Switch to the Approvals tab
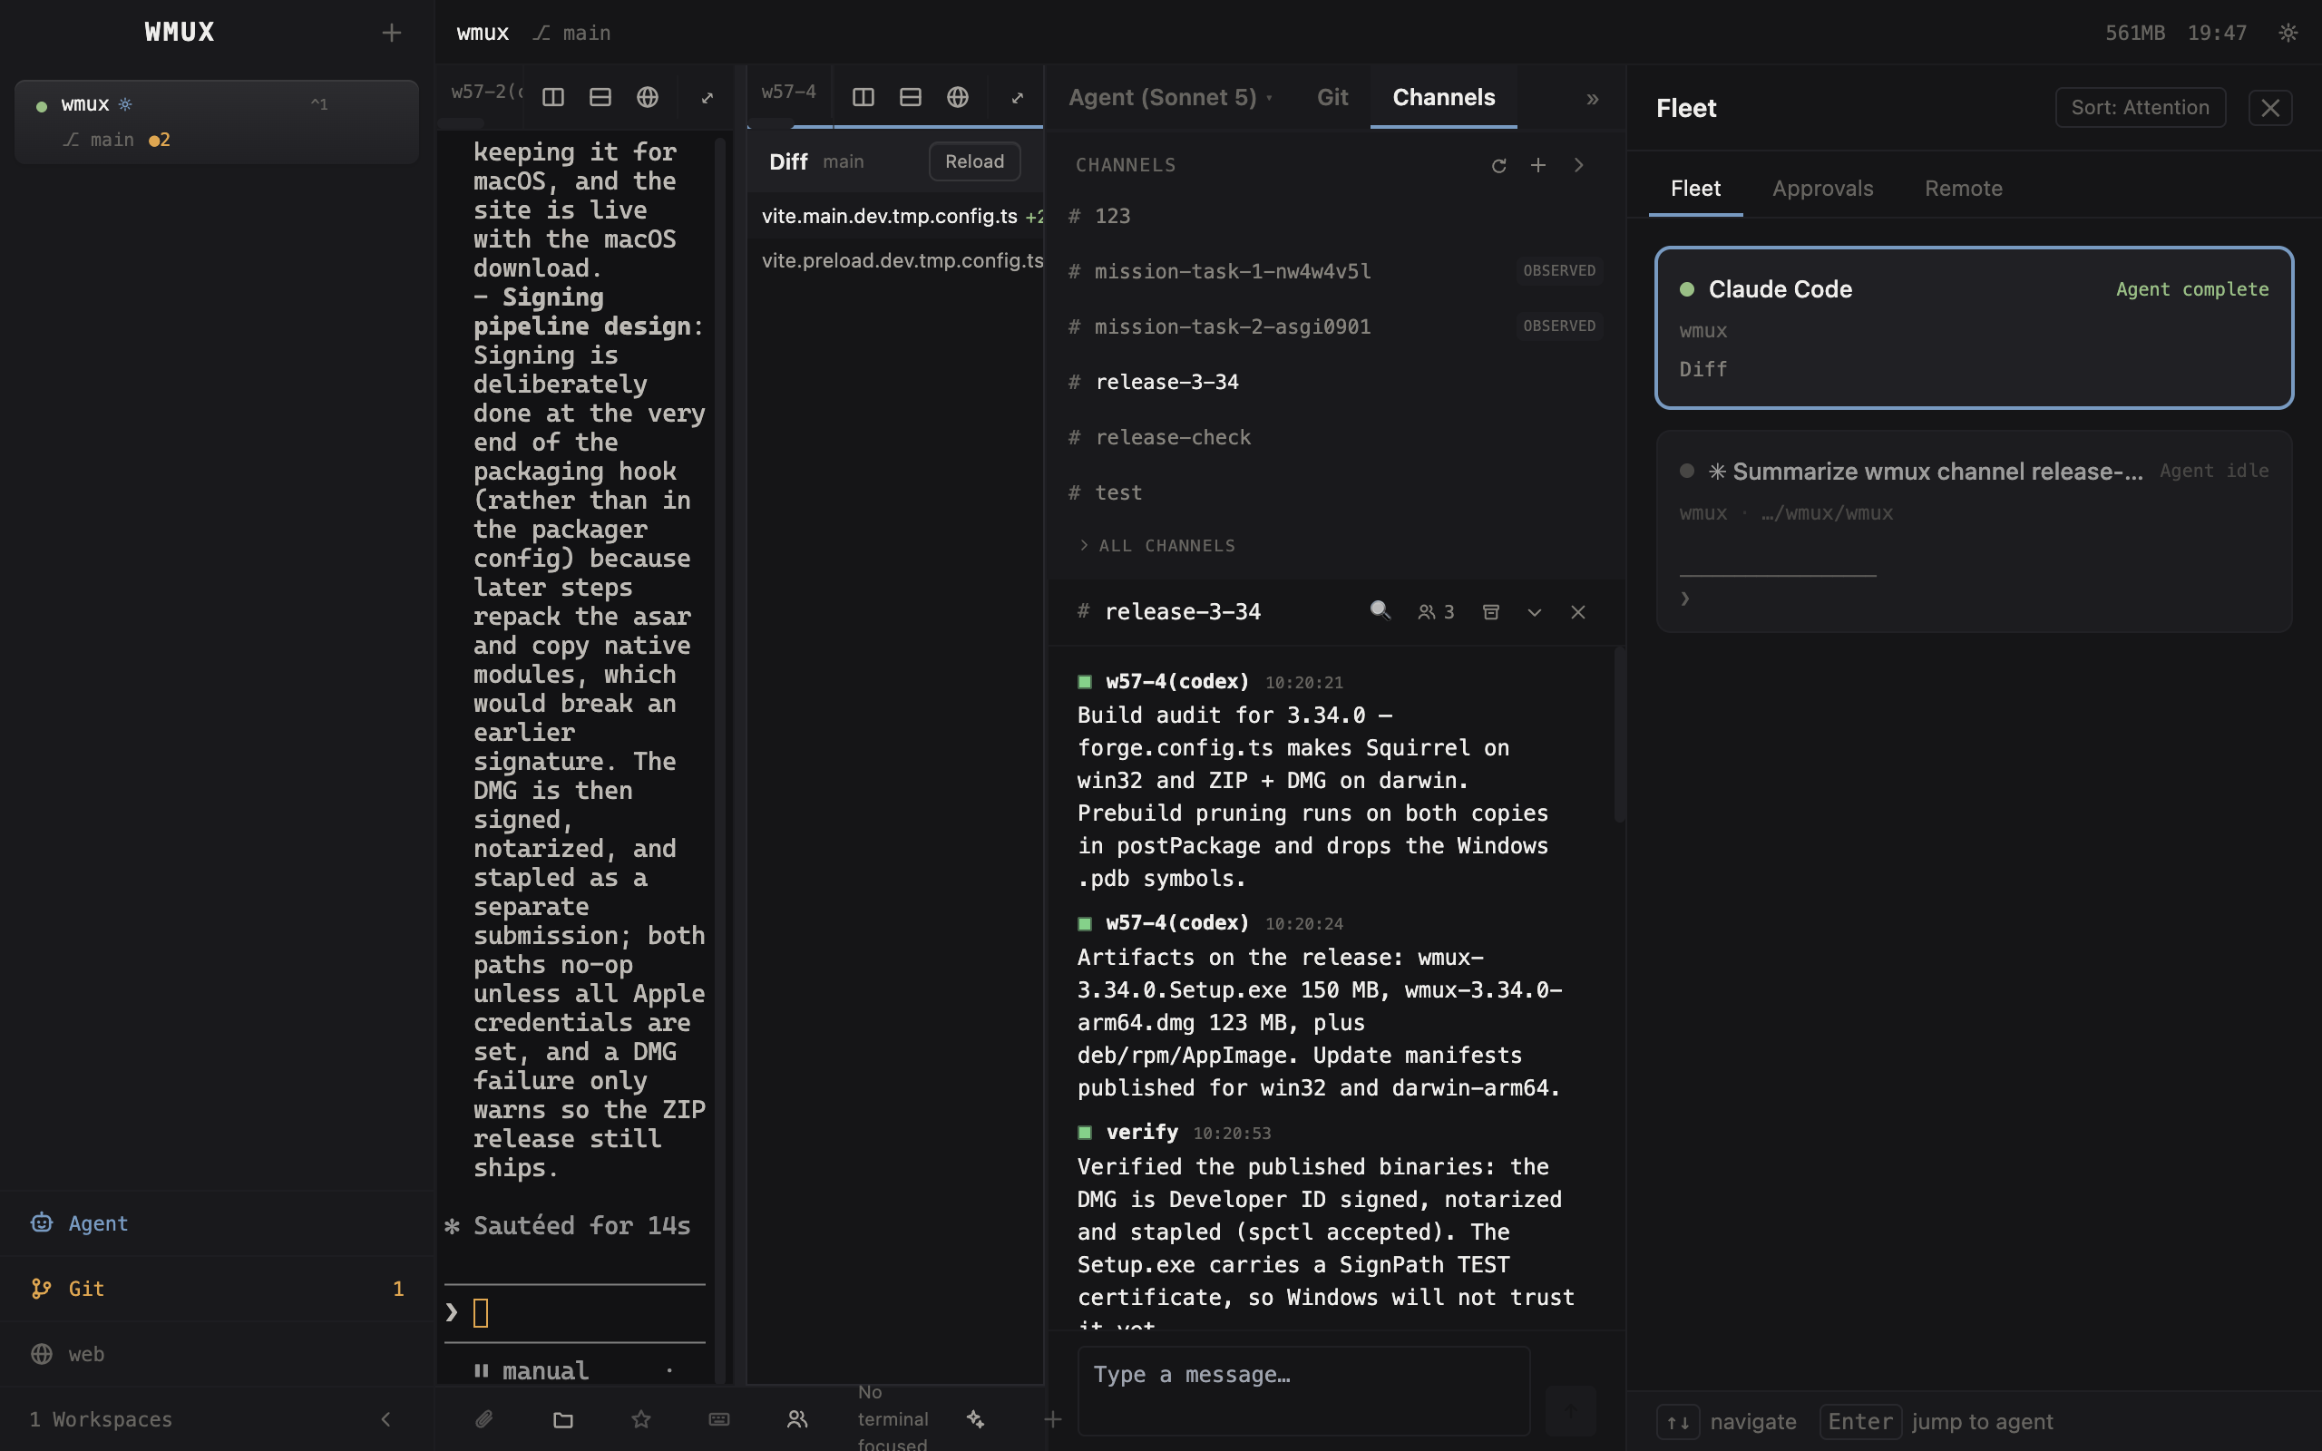 coord(1822,188)
